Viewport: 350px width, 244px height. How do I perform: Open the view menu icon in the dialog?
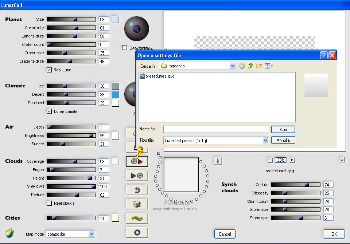267,66
